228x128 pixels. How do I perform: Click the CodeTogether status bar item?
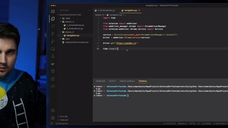[62, 123]
